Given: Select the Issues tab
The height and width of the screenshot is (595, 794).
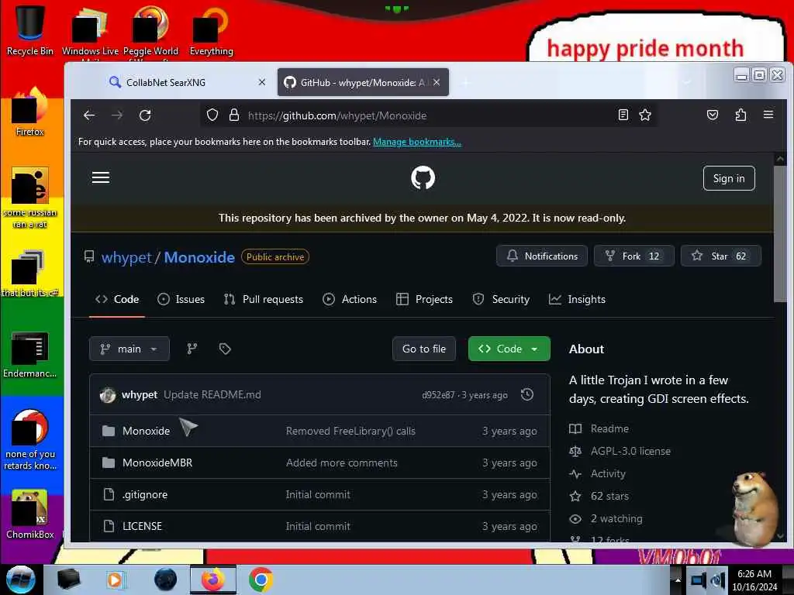Looking at the screenshot, I should pos(181,300).
